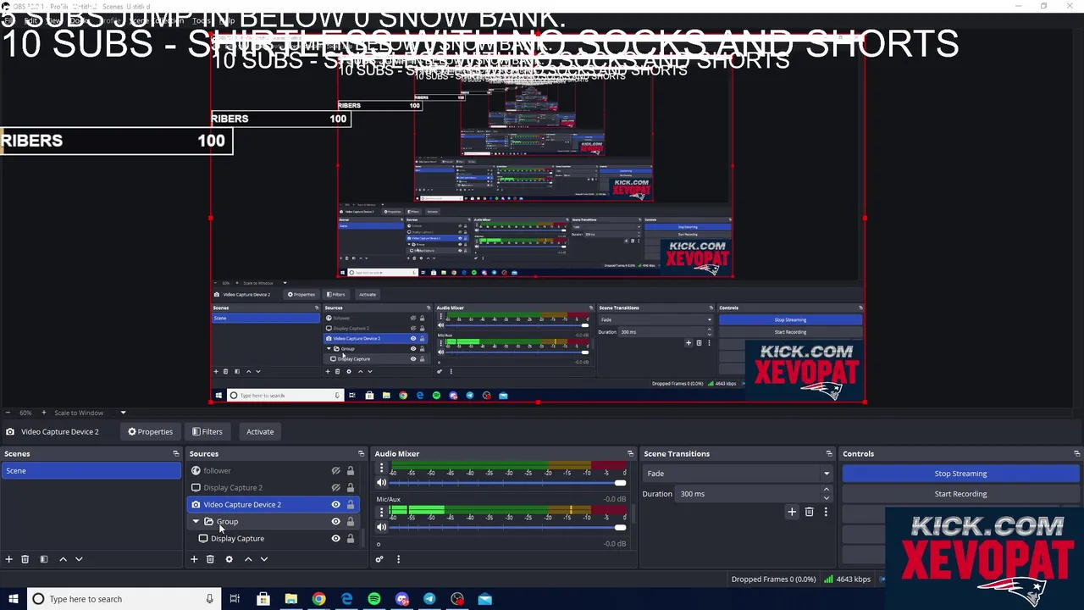Move the scene up in the Scenes list
This screenshot has width=1084, height=610.
coord(63,559)
